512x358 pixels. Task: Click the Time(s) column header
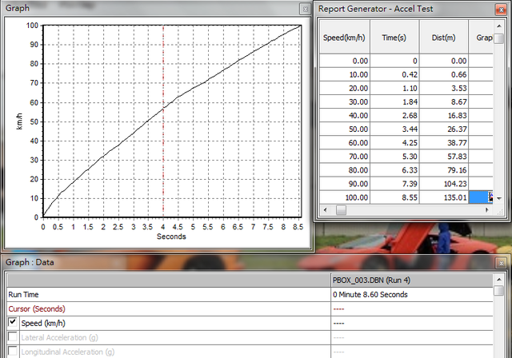coord(394,37)
